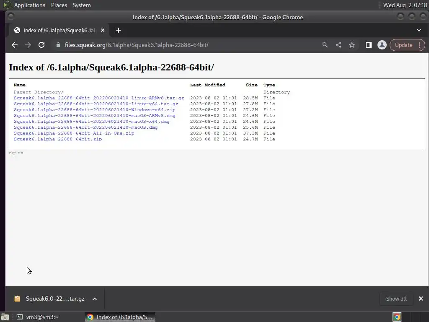View site security lock info

coord(58,45)
